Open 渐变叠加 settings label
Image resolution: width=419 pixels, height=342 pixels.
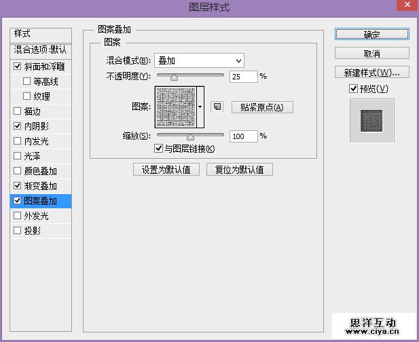[x=40, y=186]
